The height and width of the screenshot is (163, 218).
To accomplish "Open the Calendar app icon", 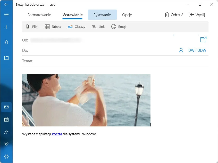I will click(6, 119).
